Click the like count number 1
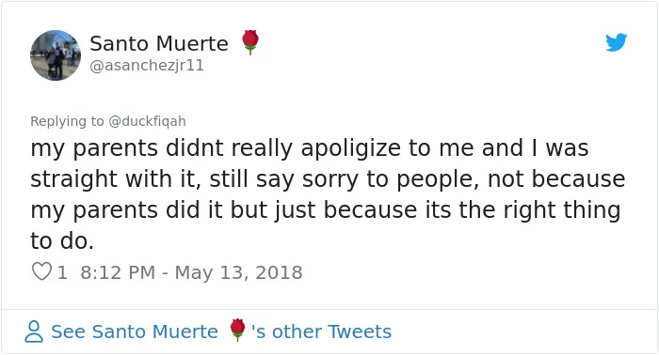The image size is (659, 355). (x=62, y=272)
